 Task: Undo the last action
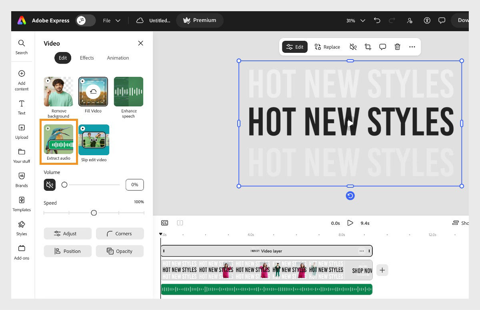tap(377, 20)
